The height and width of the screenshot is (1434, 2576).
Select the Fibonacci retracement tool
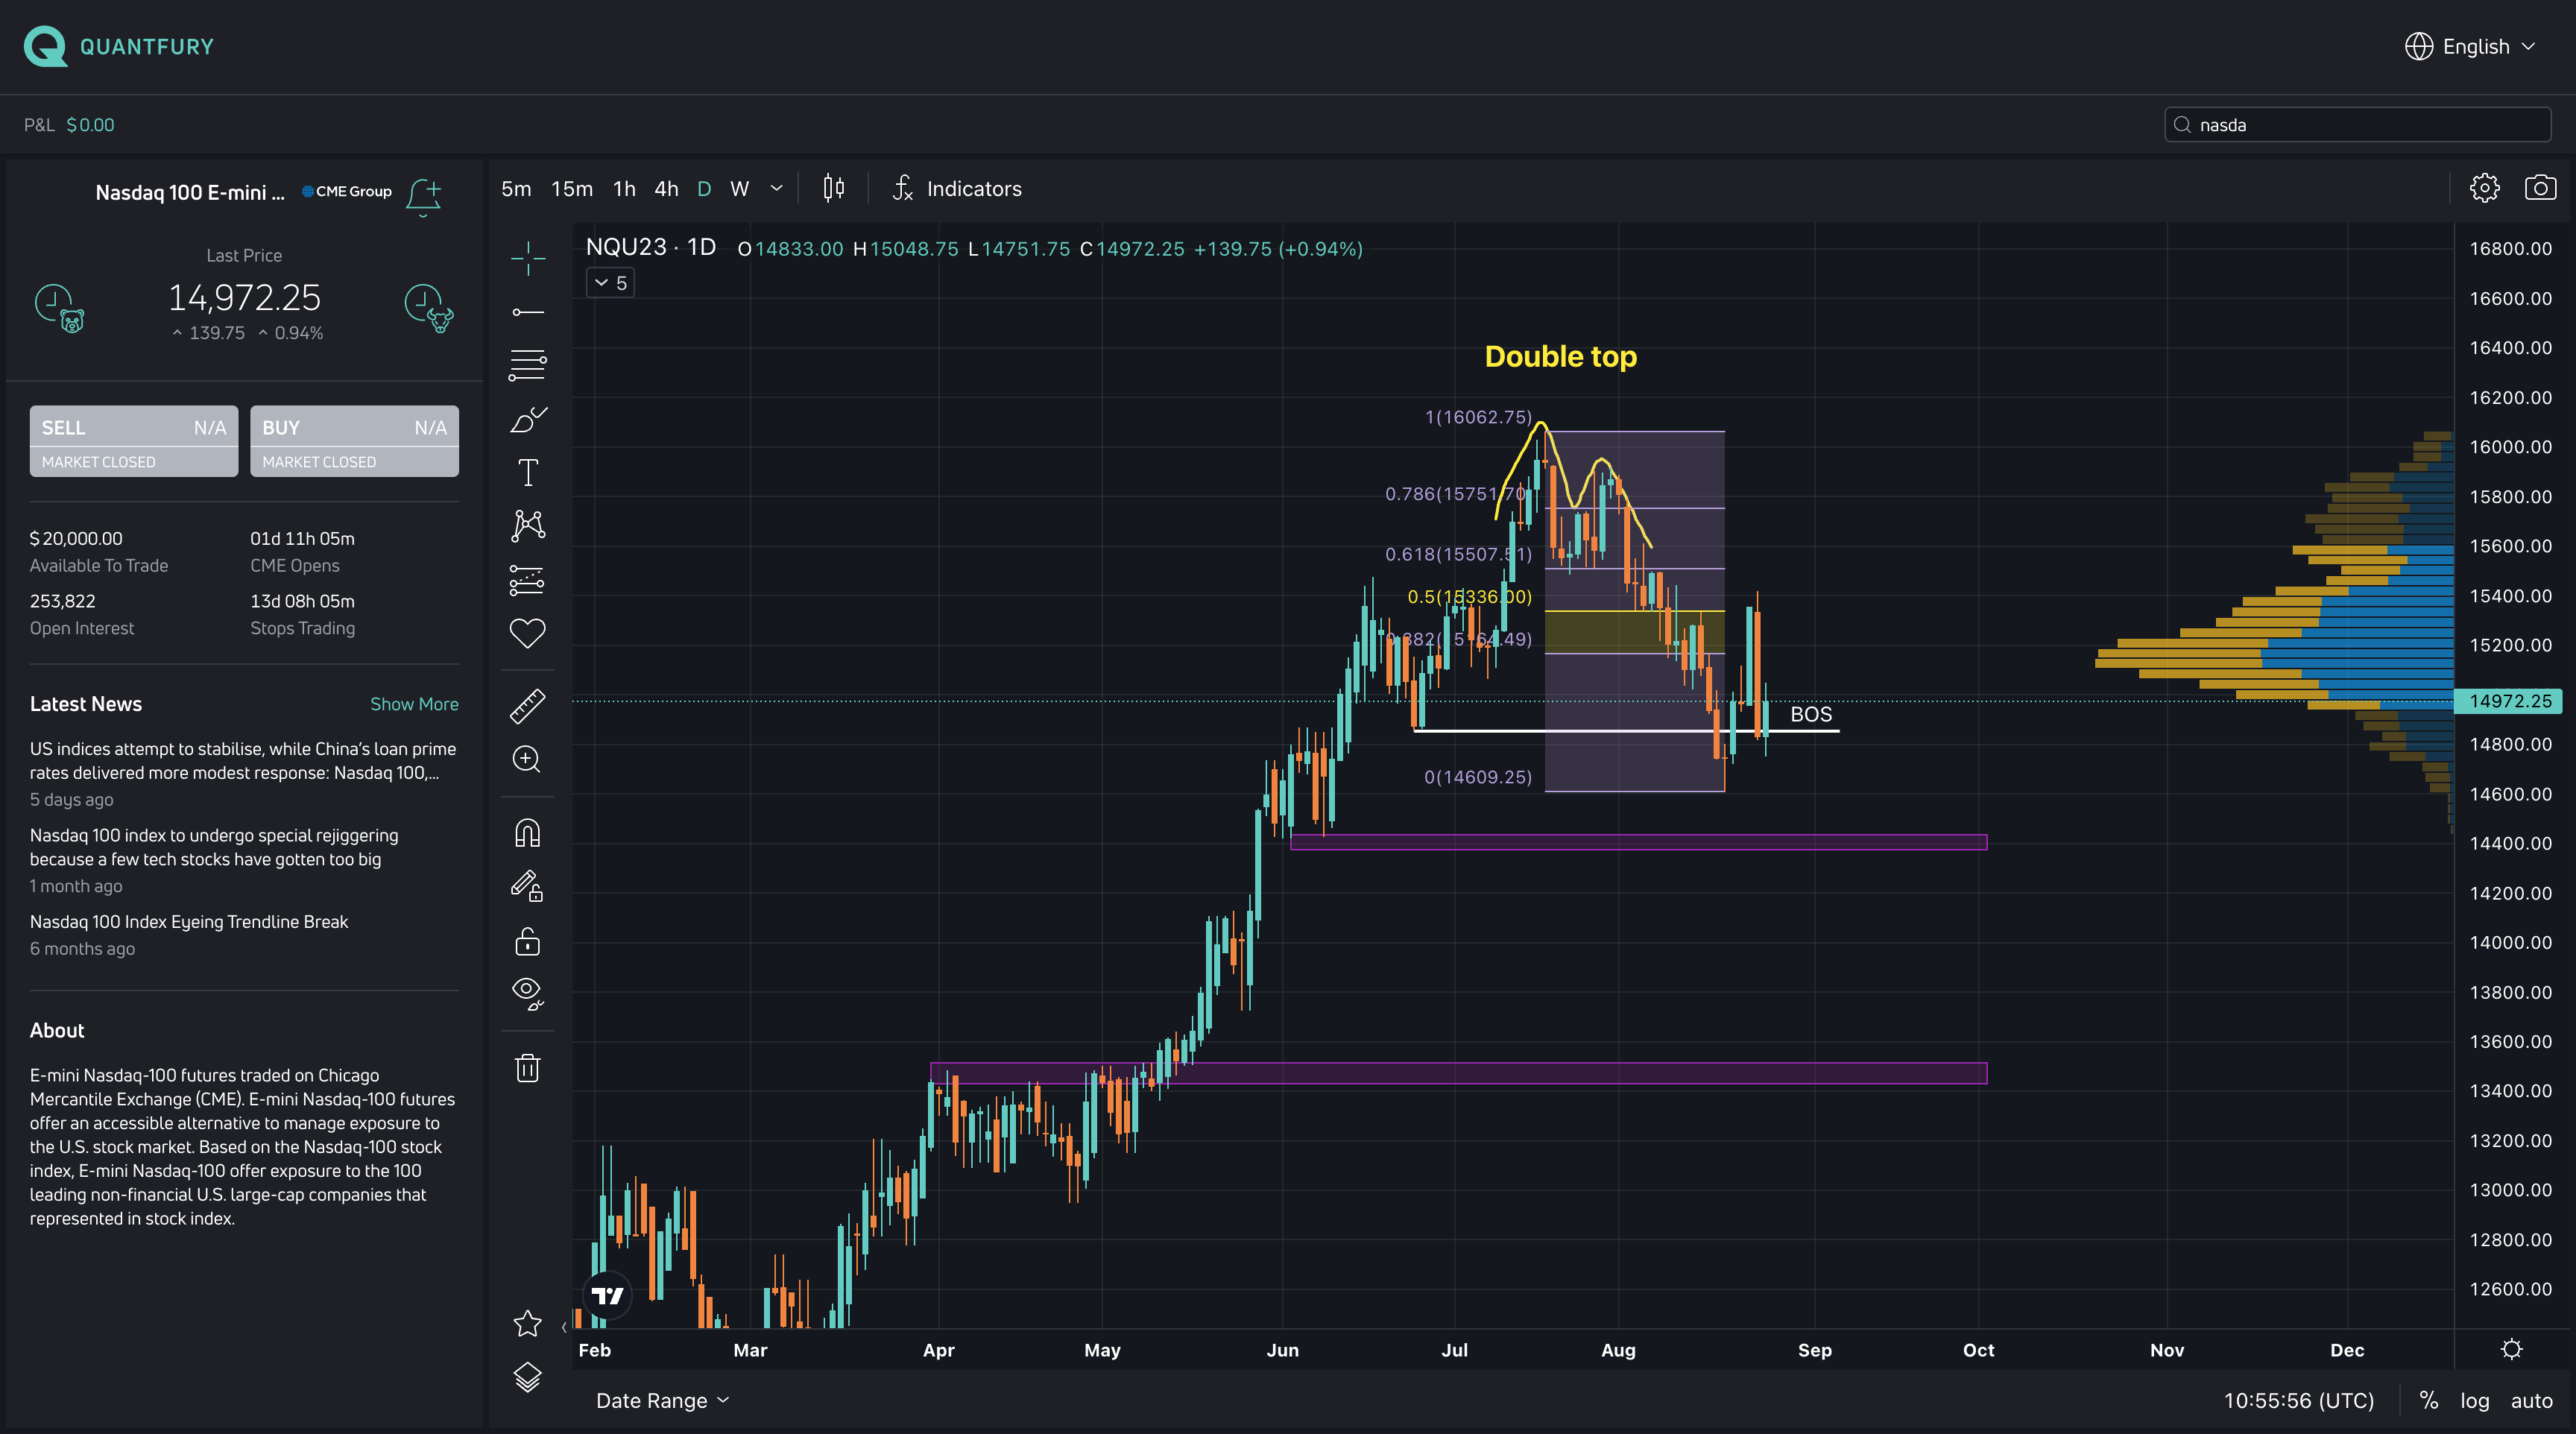(x=528, y=365)
